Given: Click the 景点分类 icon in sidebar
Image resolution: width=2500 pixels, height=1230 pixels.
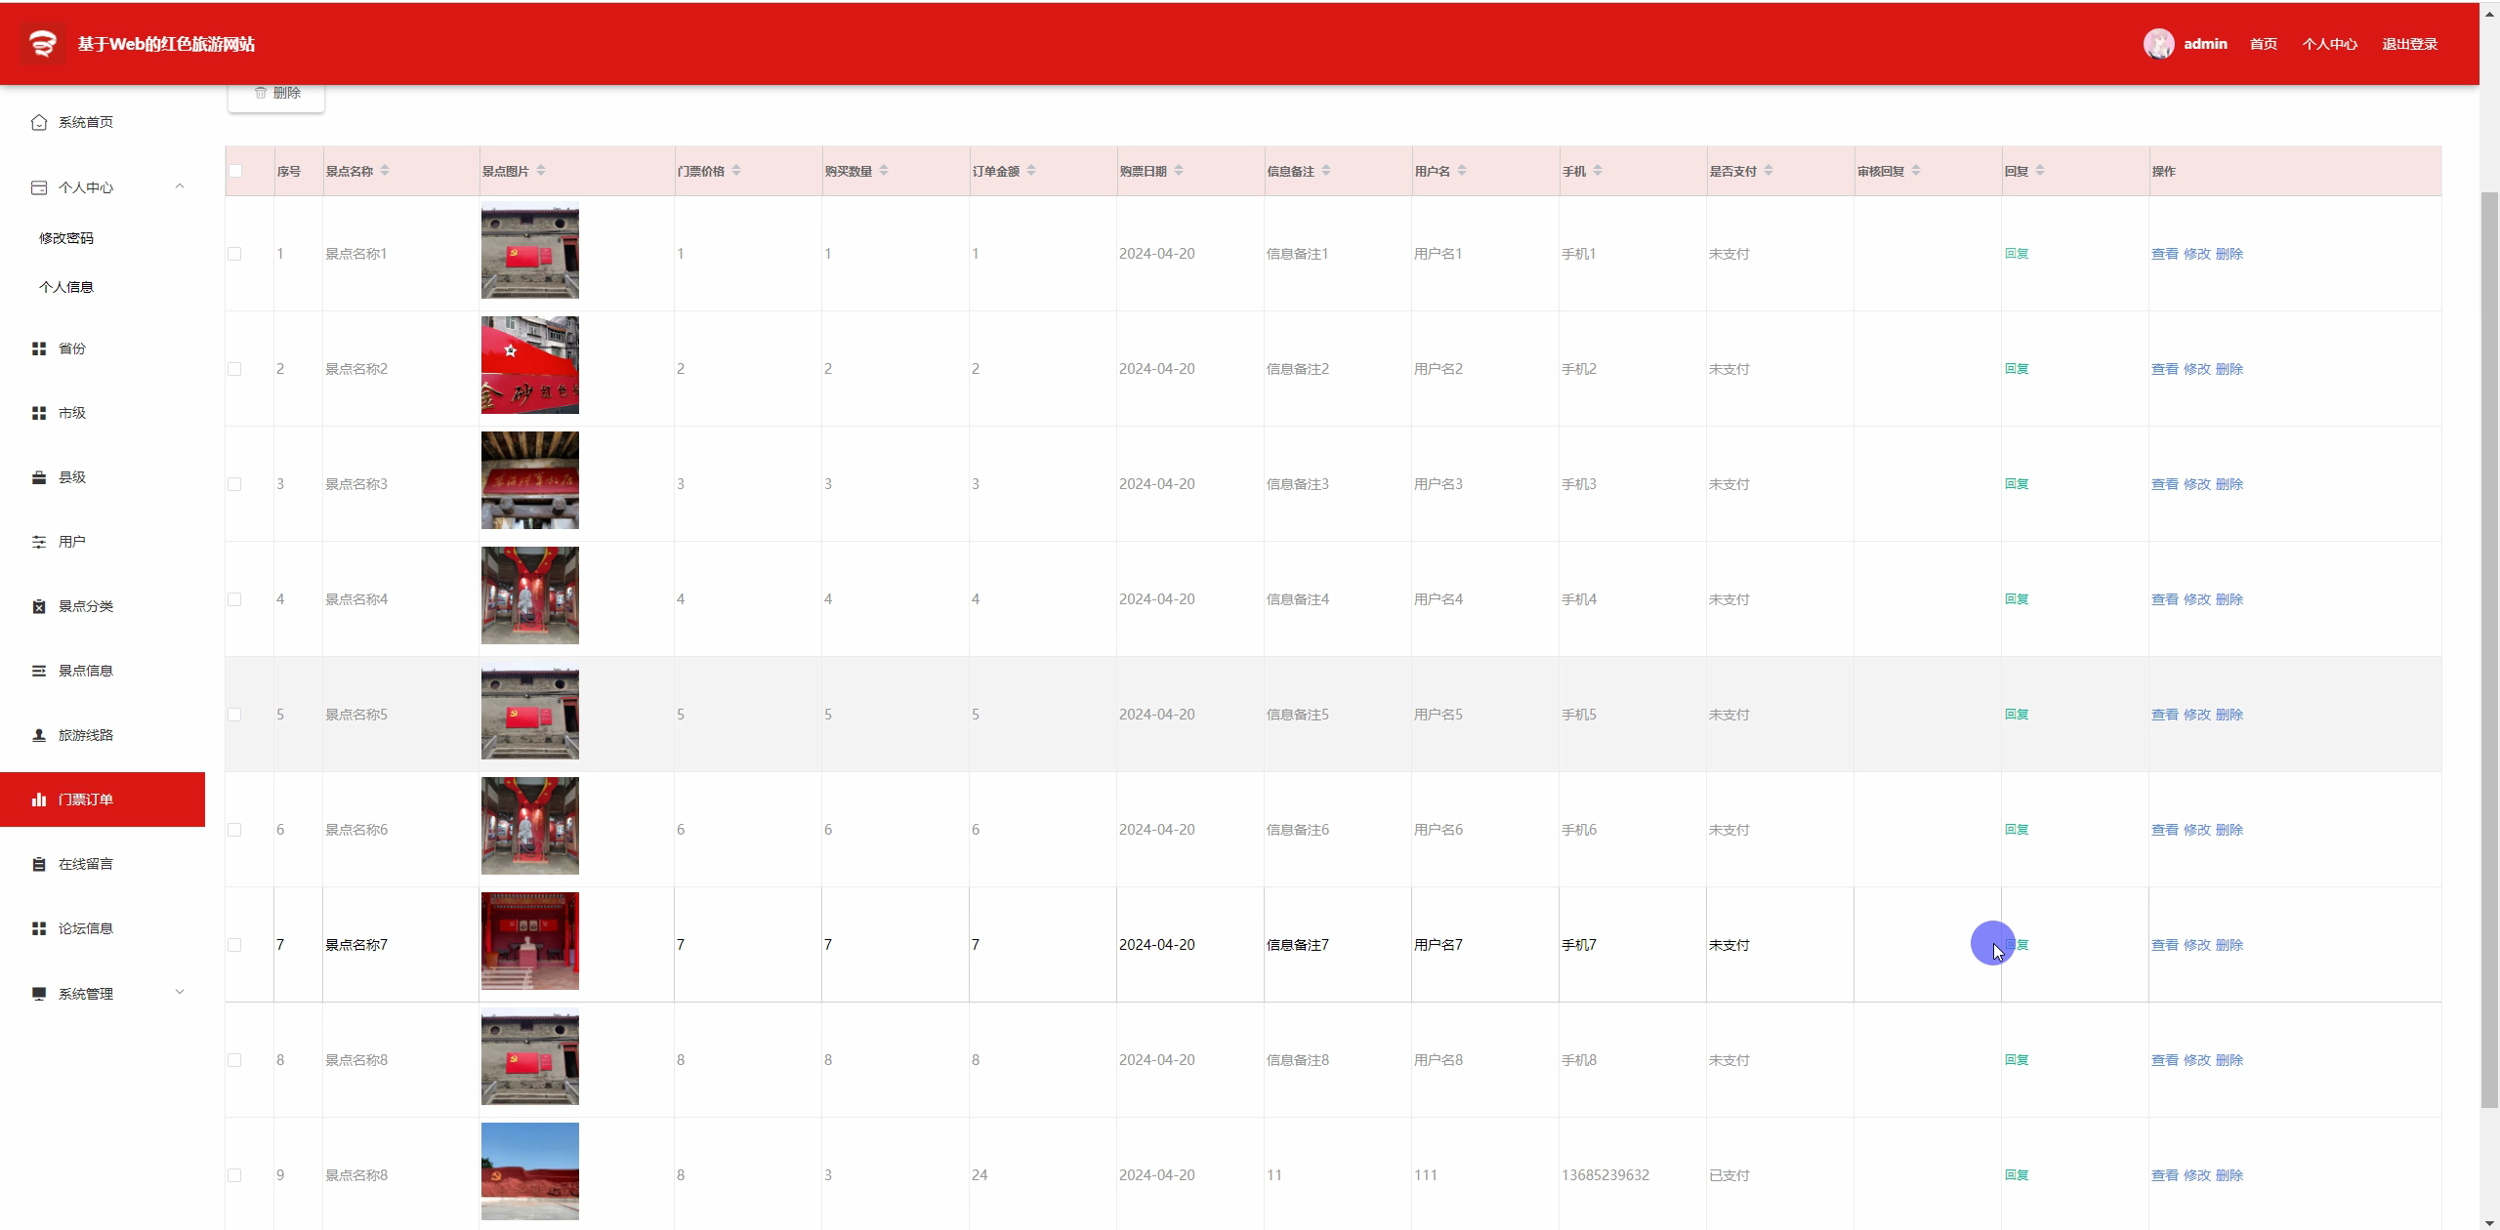Looking at the screenshot, I should pos(39,606).
